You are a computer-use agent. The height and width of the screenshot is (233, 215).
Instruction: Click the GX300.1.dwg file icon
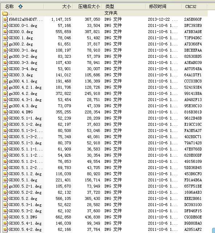click(5, 38)
